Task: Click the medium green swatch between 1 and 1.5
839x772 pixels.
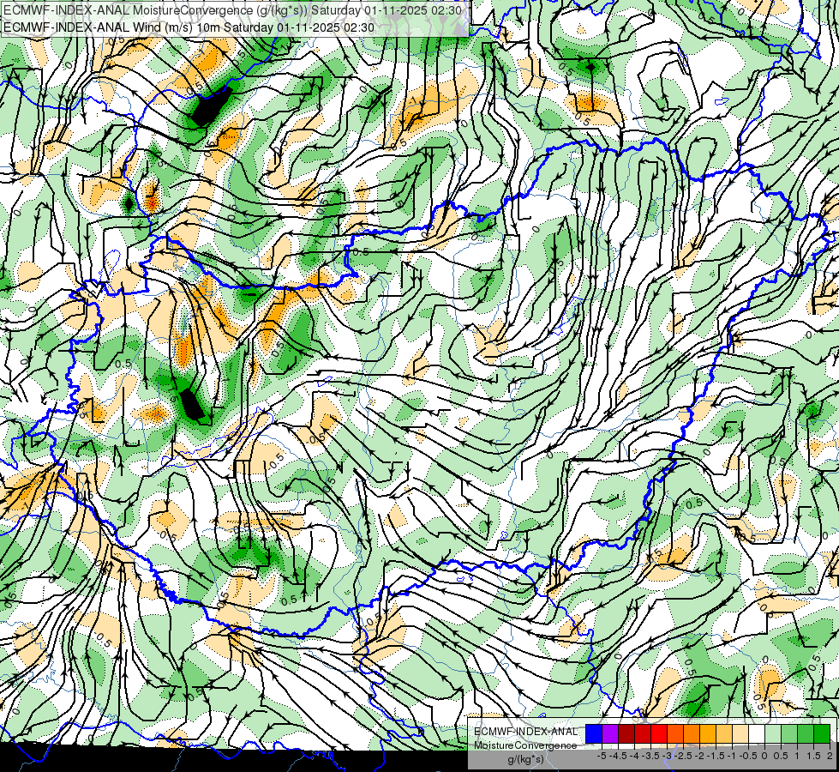Action: coord(806,734)
